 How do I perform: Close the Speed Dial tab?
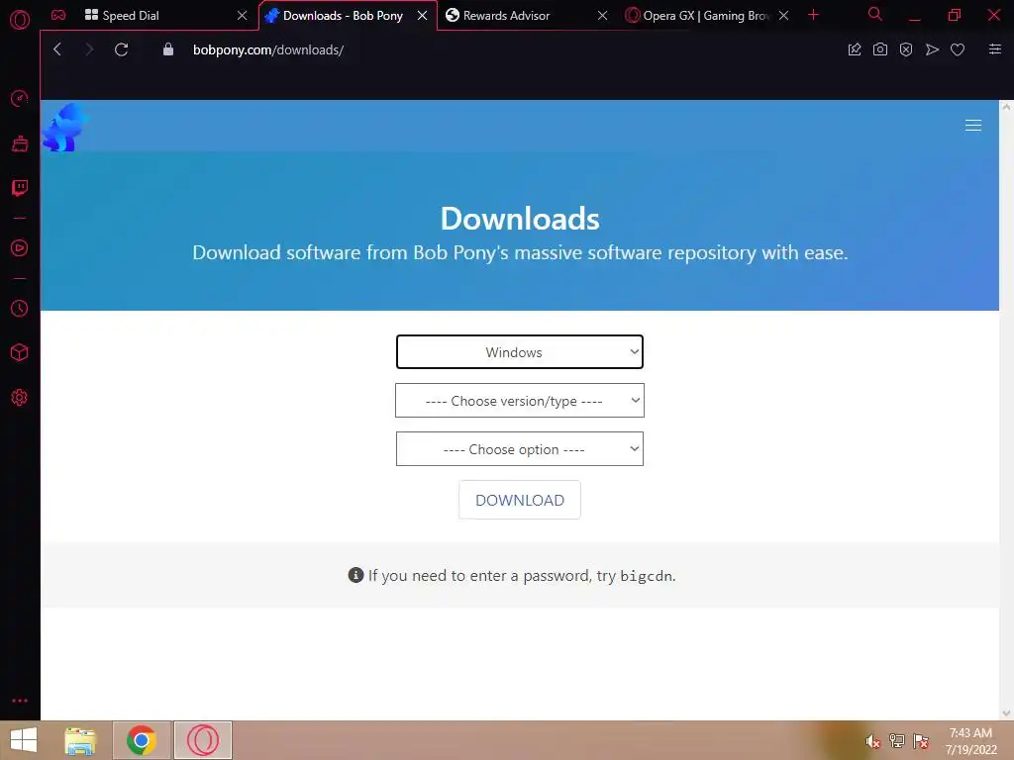click(x=242, y=16)
